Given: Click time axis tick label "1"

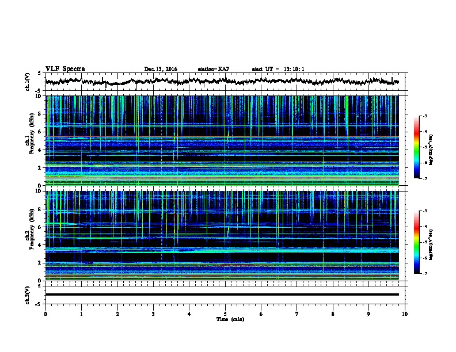Looking at the screenshot, I should (x=81, y=314).
